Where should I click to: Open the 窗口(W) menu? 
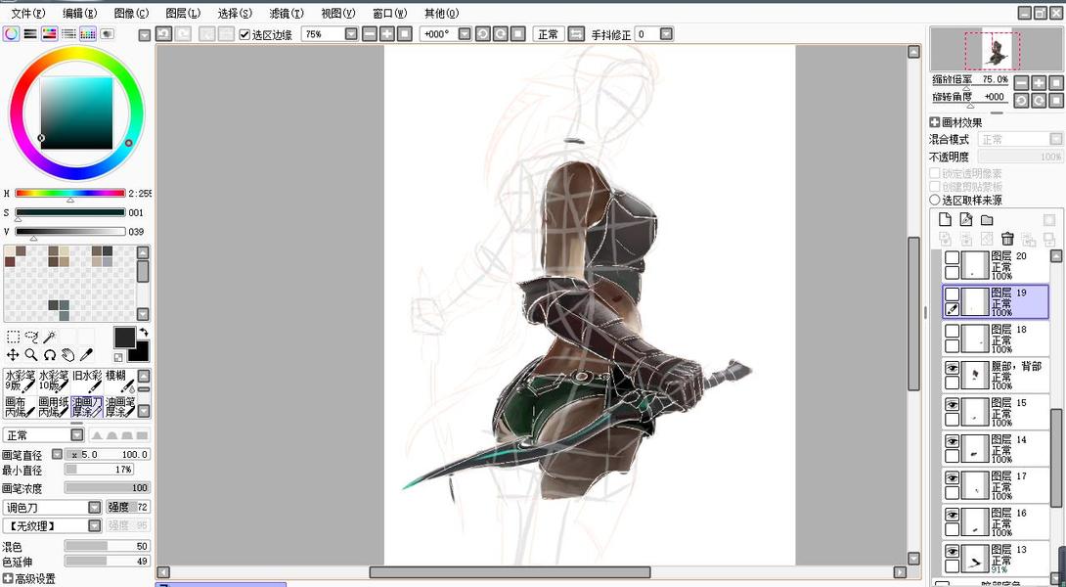click(x=390, y=13)
